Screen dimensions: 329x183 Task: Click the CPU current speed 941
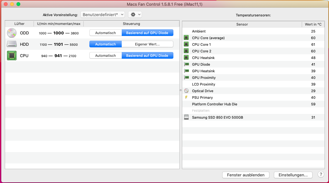pos(58,56)
